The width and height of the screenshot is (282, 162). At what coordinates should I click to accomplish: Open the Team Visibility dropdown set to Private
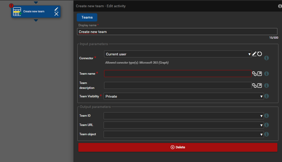click(184, 96)
